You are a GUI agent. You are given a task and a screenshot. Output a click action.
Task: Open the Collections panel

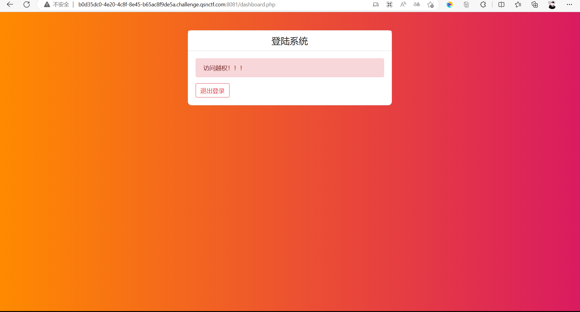click(x=535, y=5)
